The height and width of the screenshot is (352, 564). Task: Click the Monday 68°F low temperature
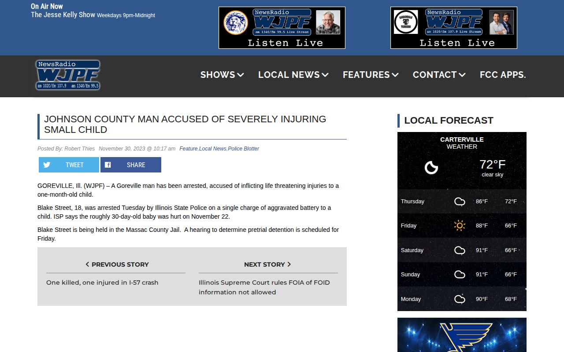coord(511,299)
